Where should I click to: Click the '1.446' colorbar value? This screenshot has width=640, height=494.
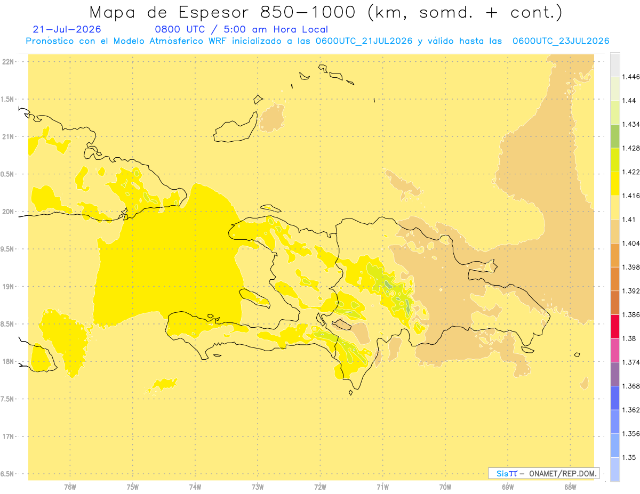click(630, 77)
